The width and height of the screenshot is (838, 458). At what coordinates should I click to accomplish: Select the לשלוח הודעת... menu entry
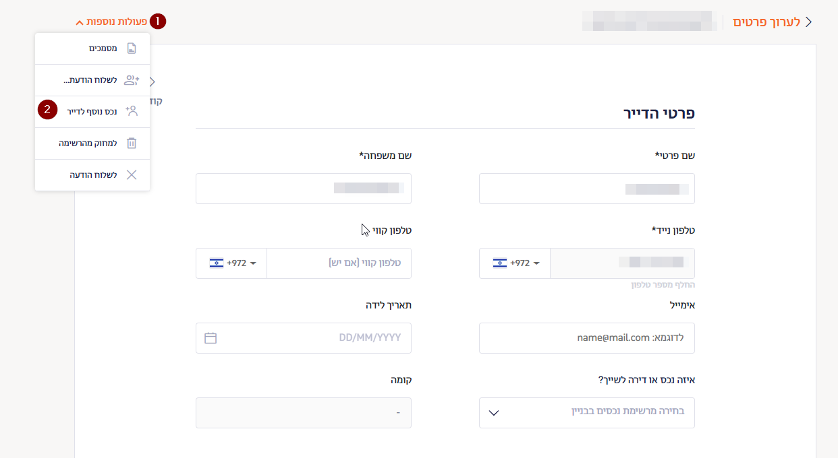(92, 80)
